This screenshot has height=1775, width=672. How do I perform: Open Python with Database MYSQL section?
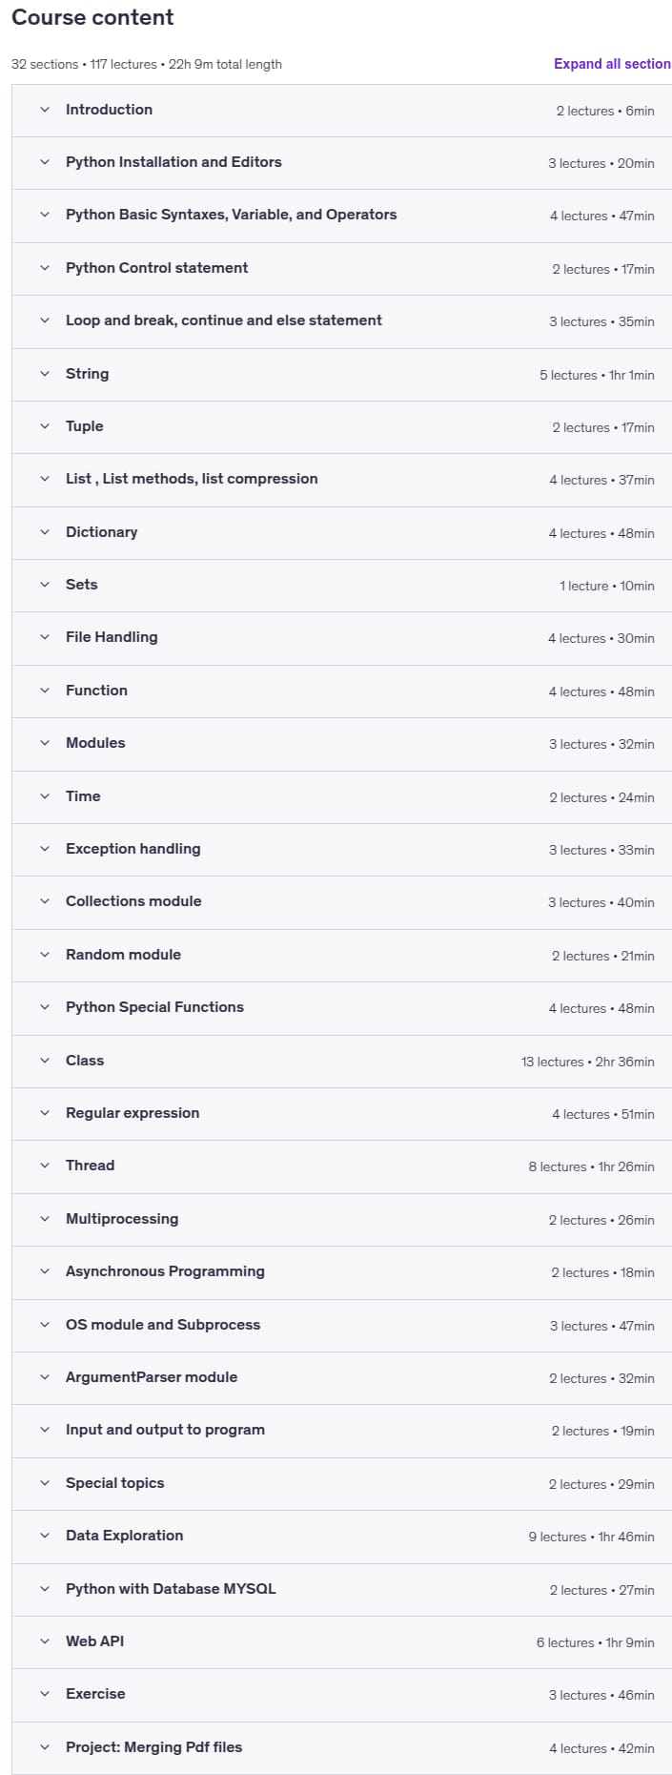341,1589
